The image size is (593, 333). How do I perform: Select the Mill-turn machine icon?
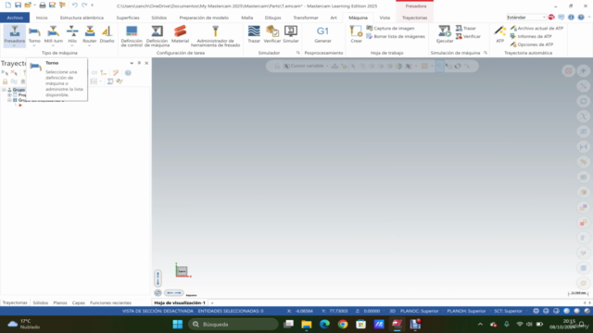[54, 31]
